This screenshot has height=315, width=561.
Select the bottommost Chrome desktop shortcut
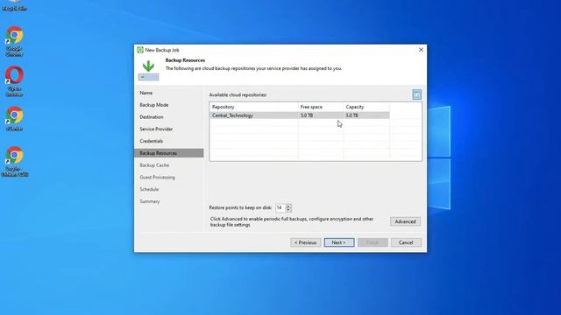click(x=14, y=161)
